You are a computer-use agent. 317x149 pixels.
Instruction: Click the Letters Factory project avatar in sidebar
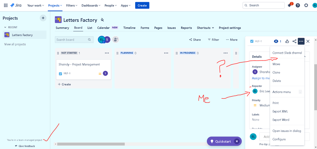click(7, 35)
